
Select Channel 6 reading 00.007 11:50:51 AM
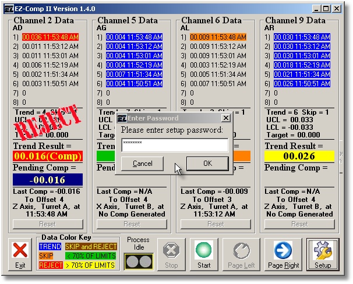218,84
